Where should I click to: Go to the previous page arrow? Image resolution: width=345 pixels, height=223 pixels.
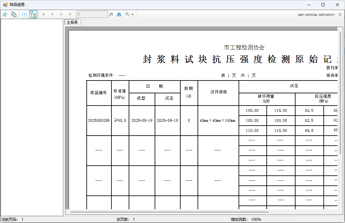[52, 14]
